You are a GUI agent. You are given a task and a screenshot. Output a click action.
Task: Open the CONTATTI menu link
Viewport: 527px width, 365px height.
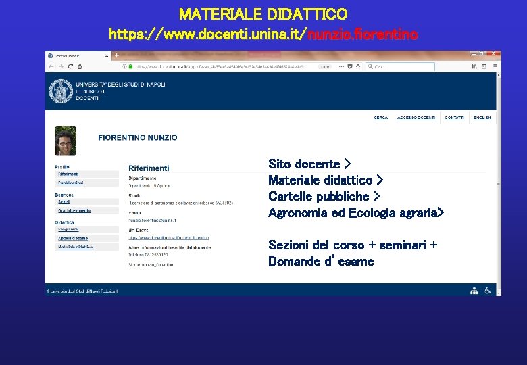tap(455, 118)
